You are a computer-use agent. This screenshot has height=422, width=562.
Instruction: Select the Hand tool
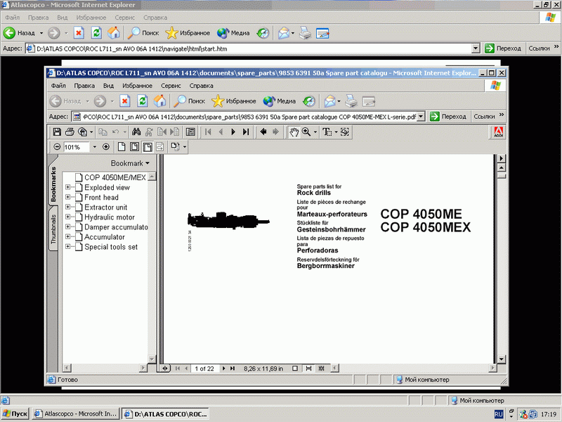294,132
